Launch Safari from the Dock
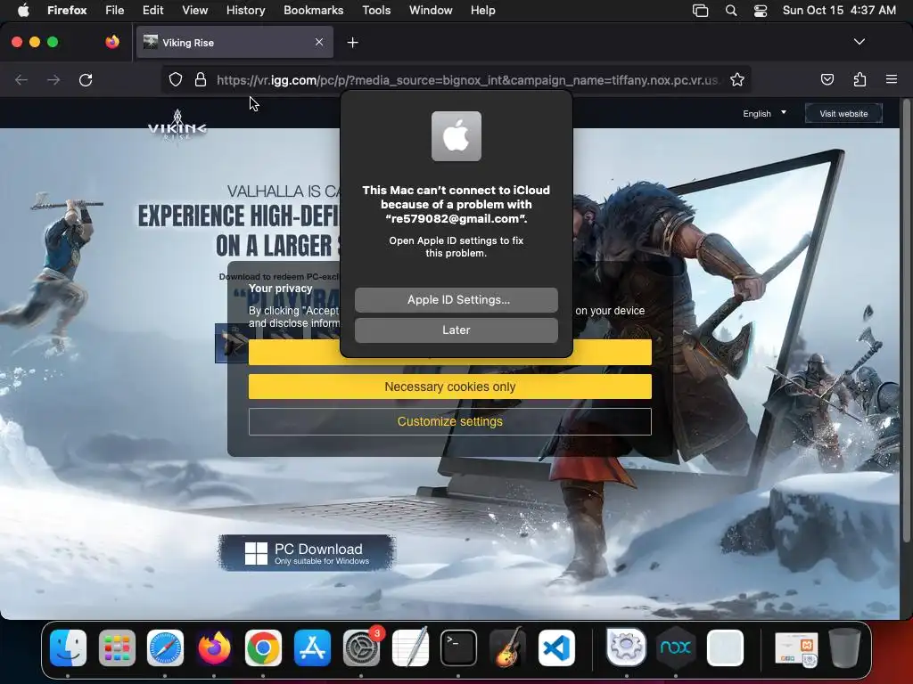 [x=165, y=648]
